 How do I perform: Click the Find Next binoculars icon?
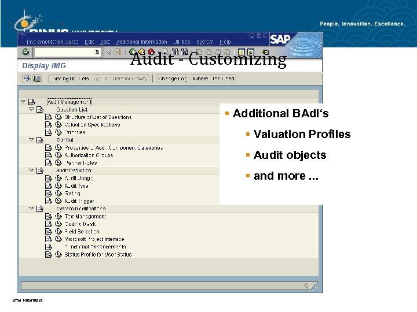(x=184, y=52)
